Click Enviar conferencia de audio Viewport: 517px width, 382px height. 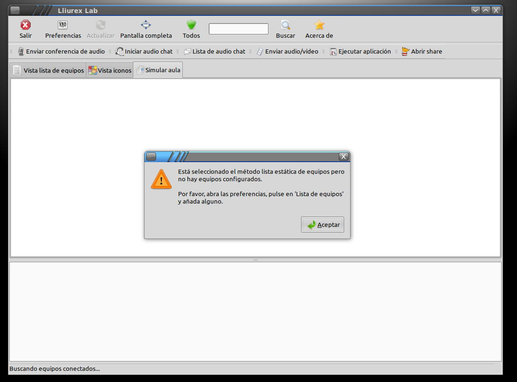point(62,51)
